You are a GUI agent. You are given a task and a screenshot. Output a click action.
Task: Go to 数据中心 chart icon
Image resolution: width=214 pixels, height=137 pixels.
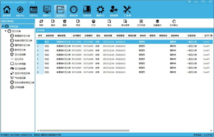click(47, 11)
